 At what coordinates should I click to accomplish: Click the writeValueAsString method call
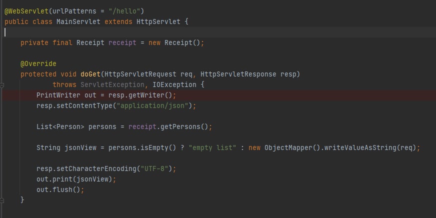coord(360,147)
